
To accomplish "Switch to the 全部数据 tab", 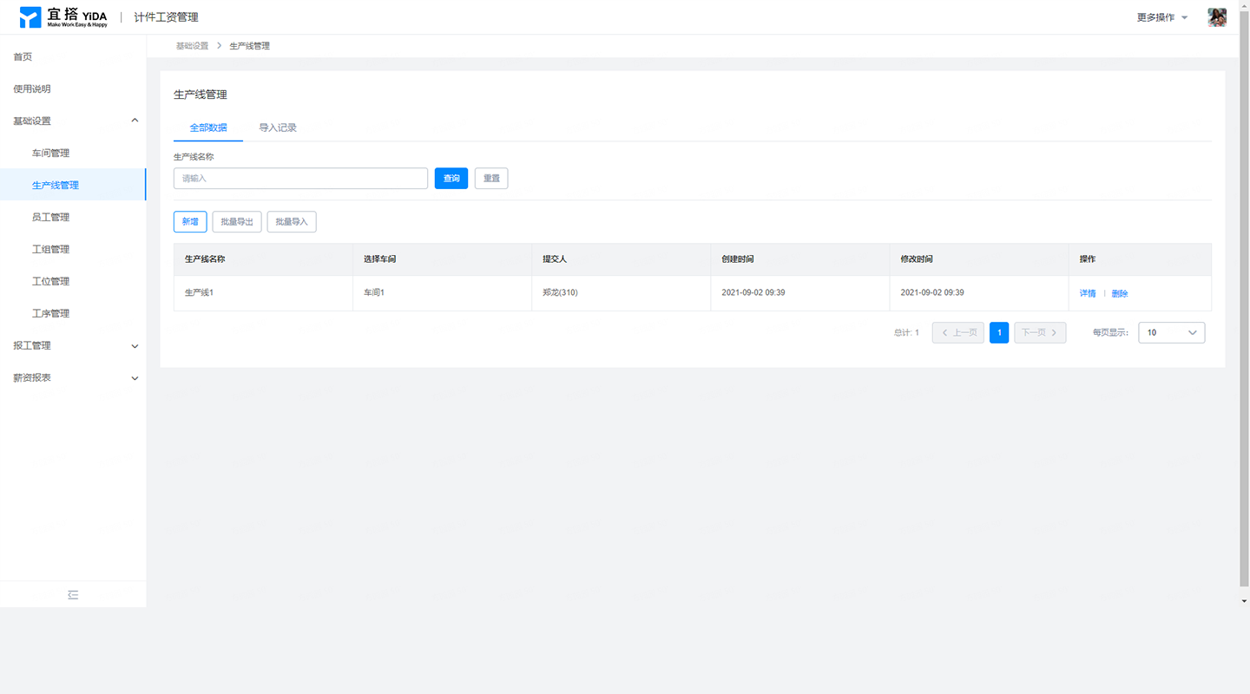I will coord(208,128).
